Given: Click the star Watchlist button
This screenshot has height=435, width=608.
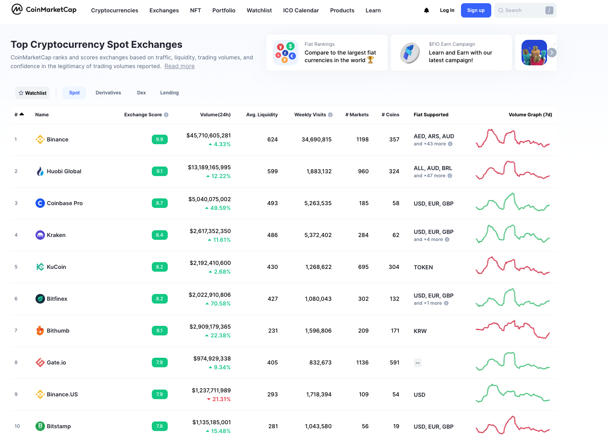Looking at the screenshot, I should (32, 93).
